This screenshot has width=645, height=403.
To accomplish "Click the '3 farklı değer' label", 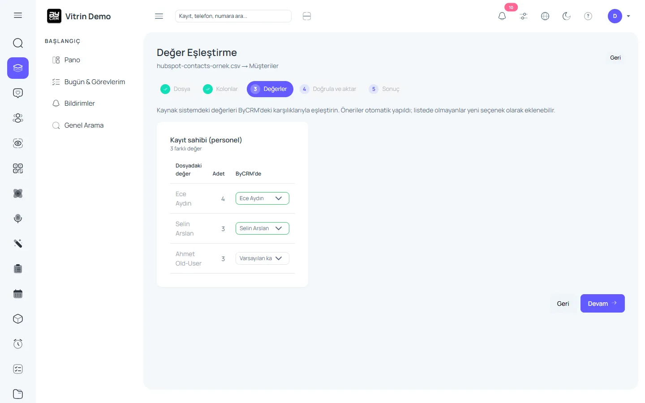I will pyautogui.click(x=186, y=149).
